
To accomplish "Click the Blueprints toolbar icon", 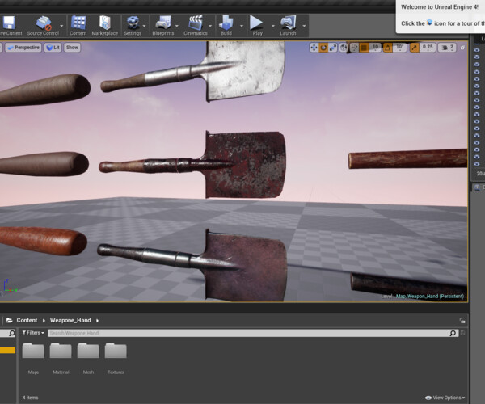I will click(x=163, y=23).
